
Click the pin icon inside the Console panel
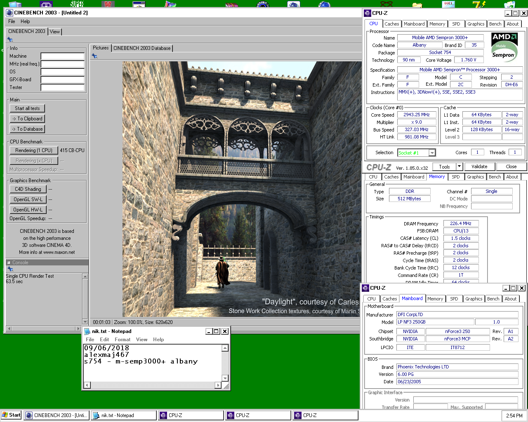point(10,269)
